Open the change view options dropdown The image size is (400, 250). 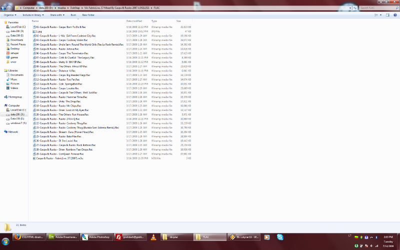(380, 15)
